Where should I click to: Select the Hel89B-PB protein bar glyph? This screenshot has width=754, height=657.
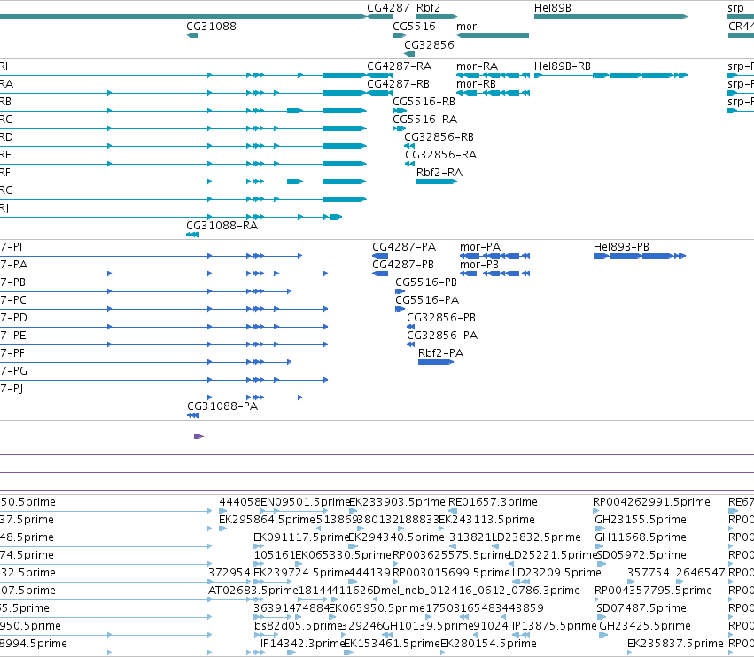pyautogui.click(x=640, y=256)
